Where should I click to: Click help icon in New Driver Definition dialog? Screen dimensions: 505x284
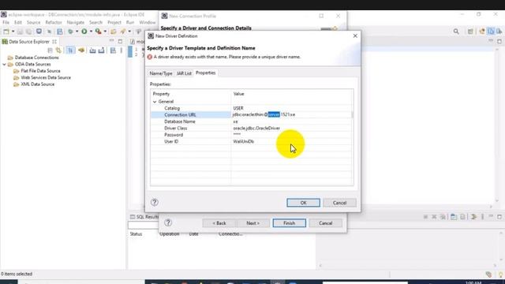155,202
